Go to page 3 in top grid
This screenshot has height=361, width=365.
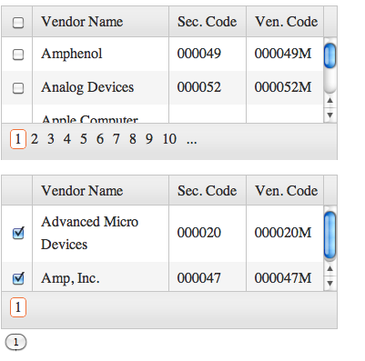[51, 139]
